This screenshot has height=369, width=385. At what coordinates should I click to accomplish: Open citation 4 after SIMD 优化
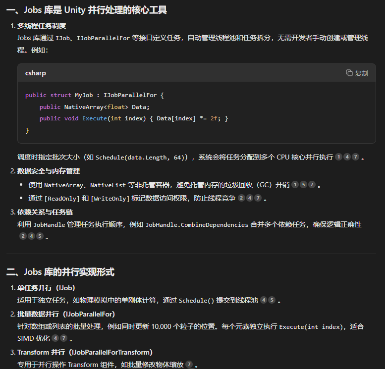pos(55,338)
